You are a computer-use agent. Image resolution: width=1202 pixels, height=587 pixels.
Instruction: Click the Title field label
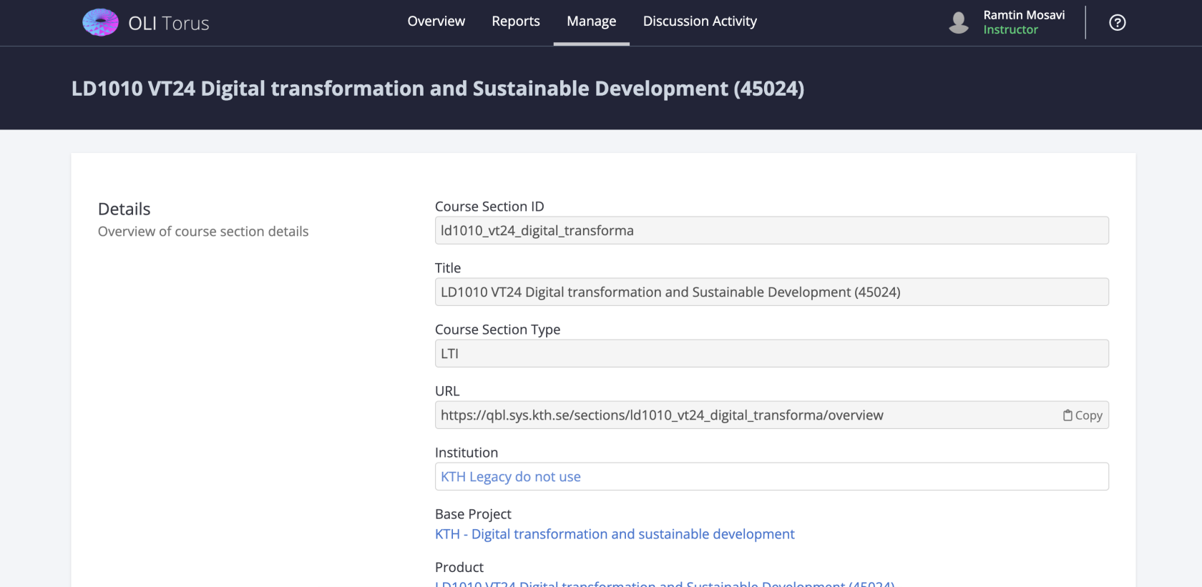coord(448,268)
